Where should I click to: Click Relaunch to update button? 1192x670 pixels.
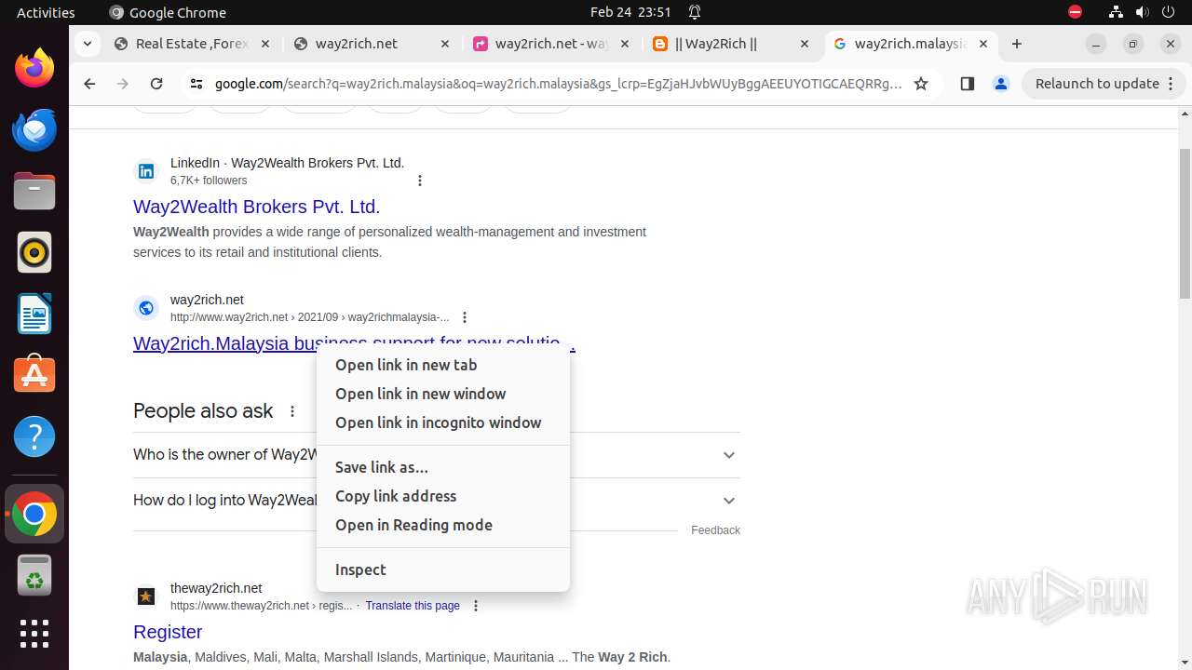coord(1104,84)
